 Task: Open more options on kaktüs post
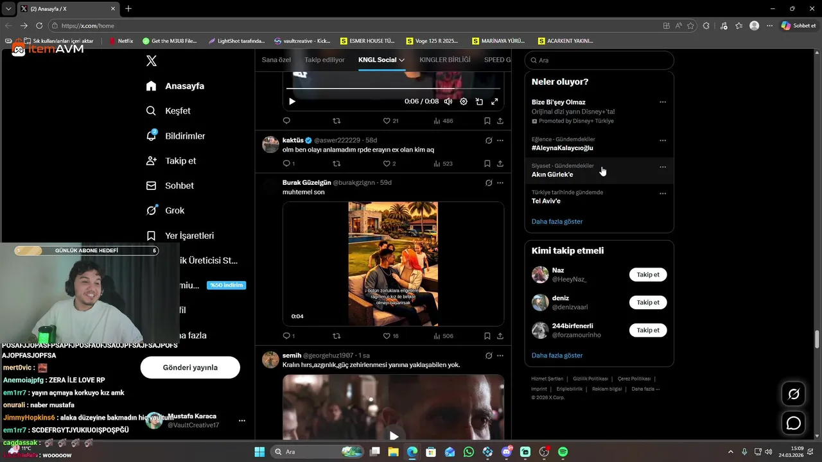[x=500, y=141]
